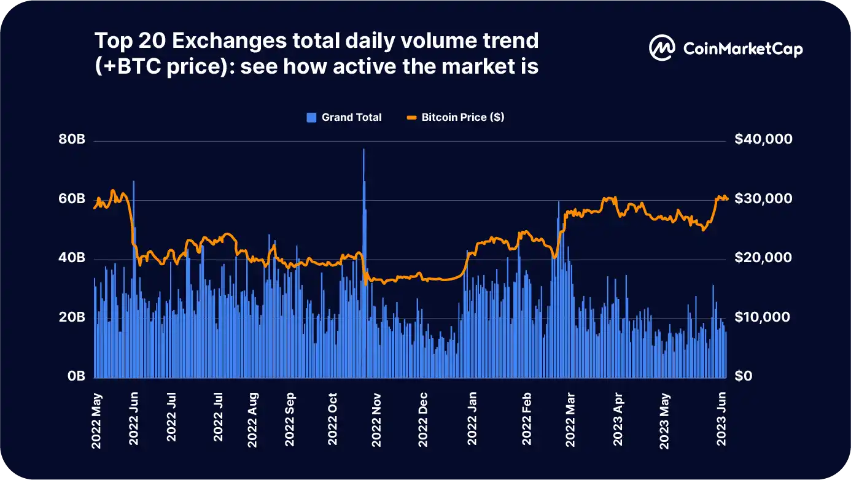851x480 pixels.
Task: Click the $10,000 right axis label
Action: pos(763,318)
